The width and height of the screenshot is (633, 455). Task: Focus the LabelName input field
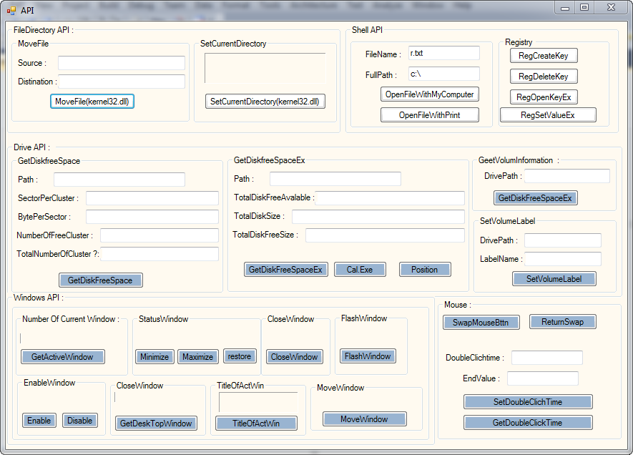[563, 259]
